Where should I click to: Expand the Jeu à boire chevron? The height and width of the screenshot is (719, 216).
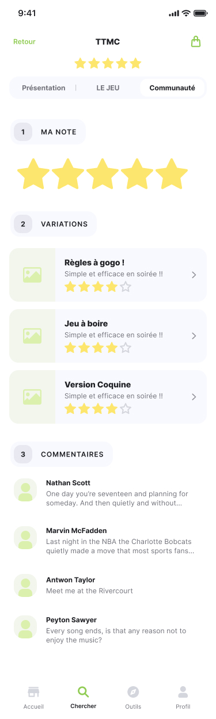point(194,336)
